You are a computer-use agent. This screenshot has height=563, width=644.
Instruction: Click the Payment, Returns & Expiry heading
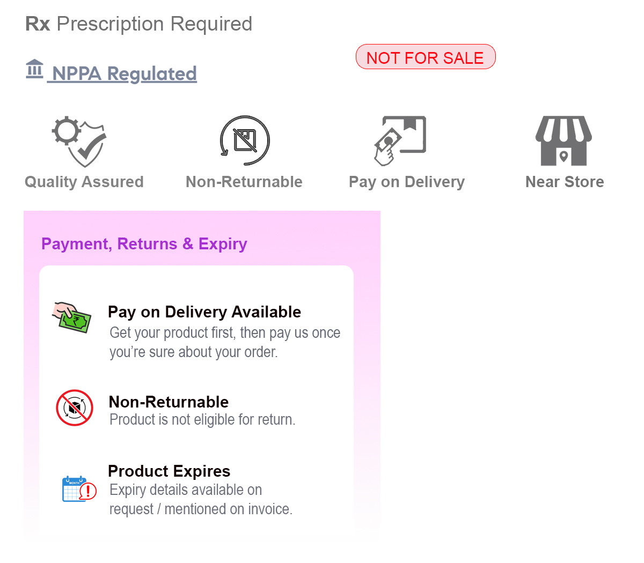144,244
